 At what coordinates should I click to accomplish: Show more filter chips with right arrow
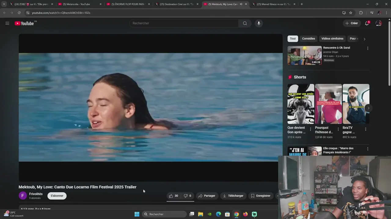pyautogui.click(x=364, y=39)
